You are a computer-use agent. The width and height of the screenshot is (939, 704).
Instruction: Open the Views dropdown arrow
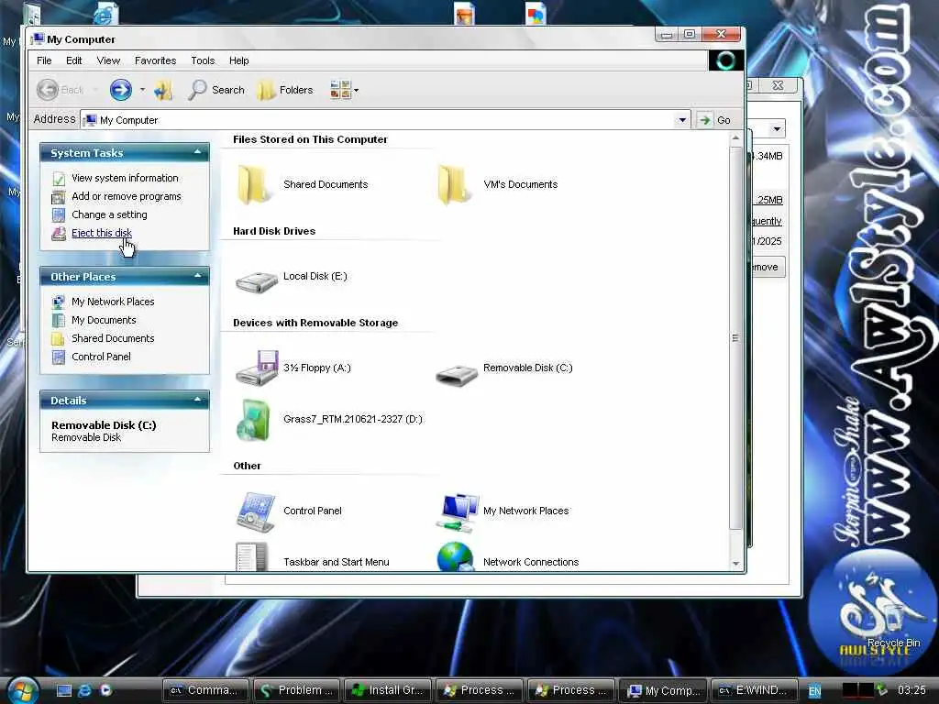357,91
